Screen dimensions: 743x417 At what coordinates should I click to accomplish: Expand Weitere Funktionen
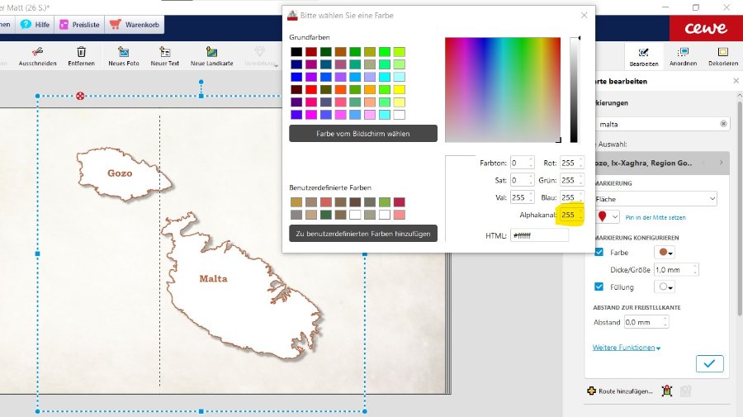[x=627, y=348]
